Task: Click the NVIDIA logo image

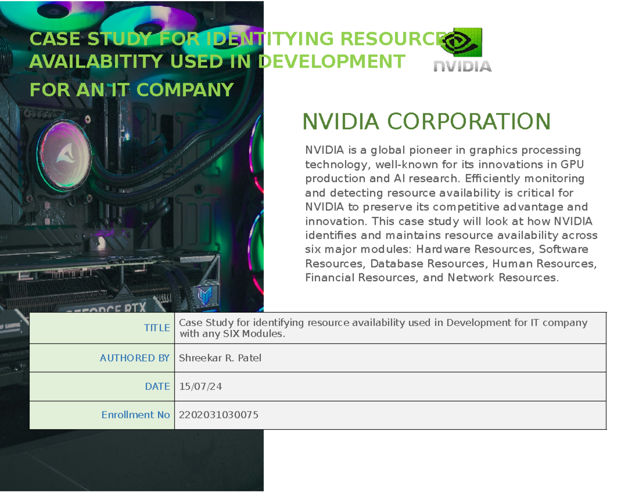Action: coord(462,50)
